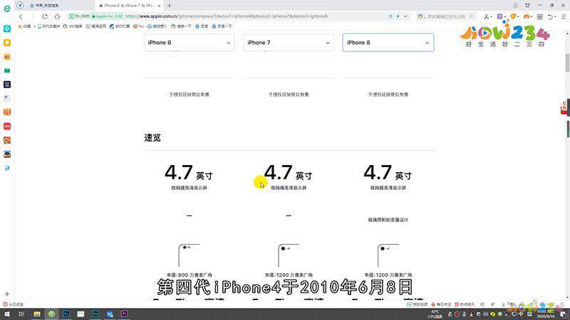This screenshot has width=570, height=320.
Task: Open a new tab with the plus button
Action: point(169,6)
